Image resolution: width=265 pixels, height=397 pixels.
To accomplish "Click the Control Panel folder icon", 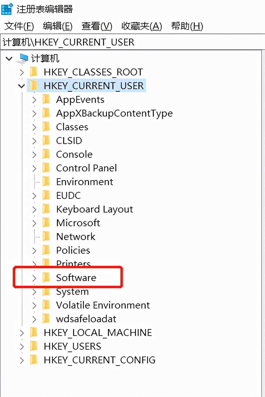I will (x=46, y=168).
